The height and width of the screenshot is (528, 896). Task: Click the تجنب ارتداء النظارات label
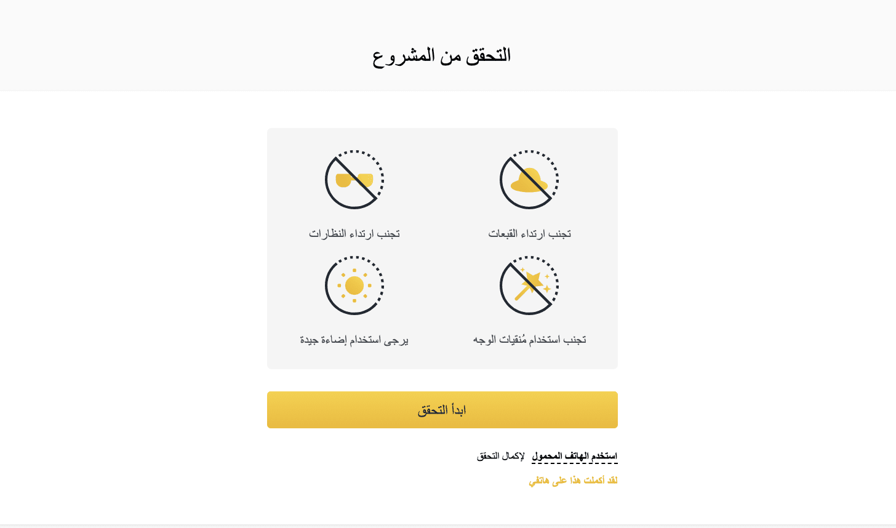pyautogui.click(x=354, y=234)
